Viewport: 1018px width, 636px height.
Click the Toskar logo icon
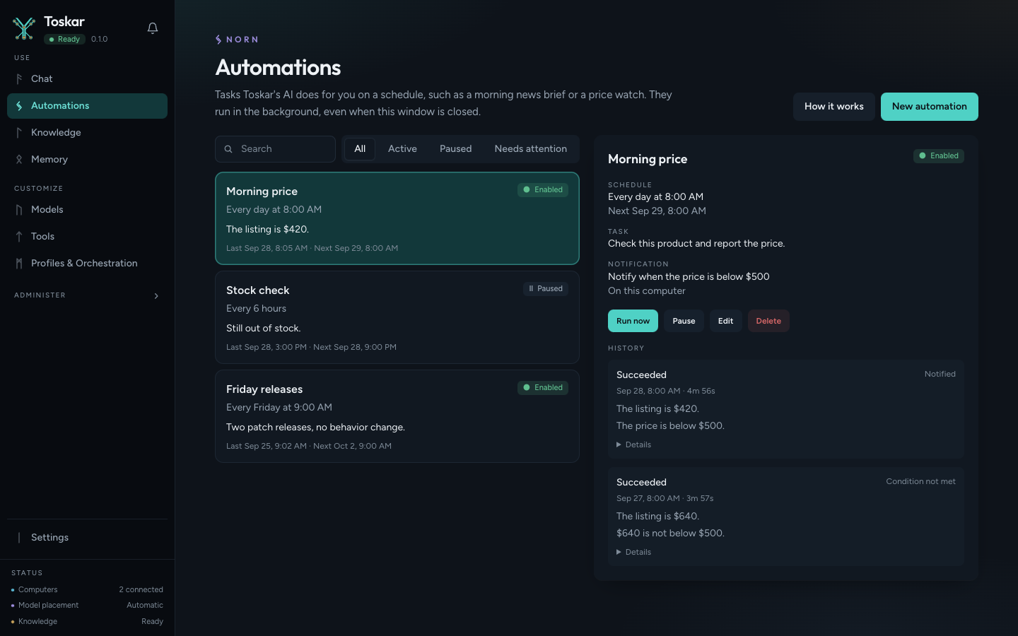(x=24, y=28)
